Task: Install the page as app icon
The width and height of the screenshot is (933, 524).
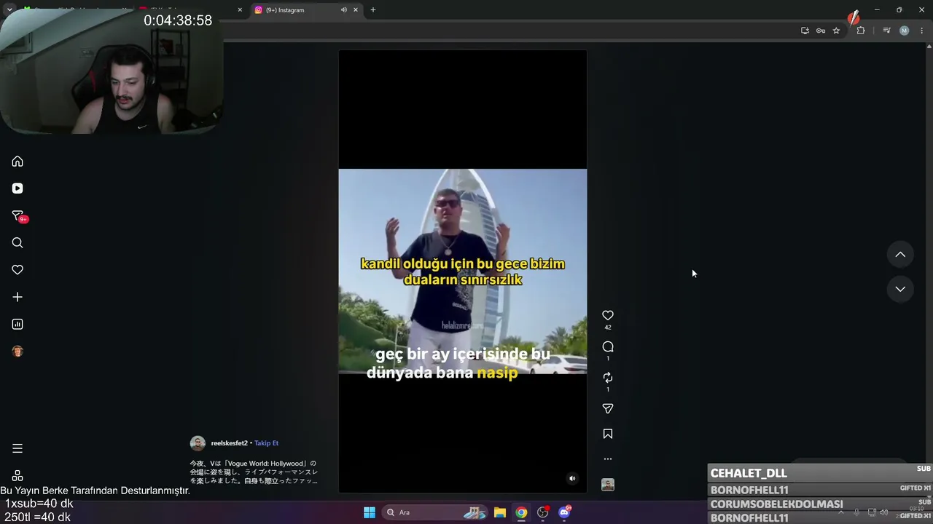Action: (x=805, y=31)
